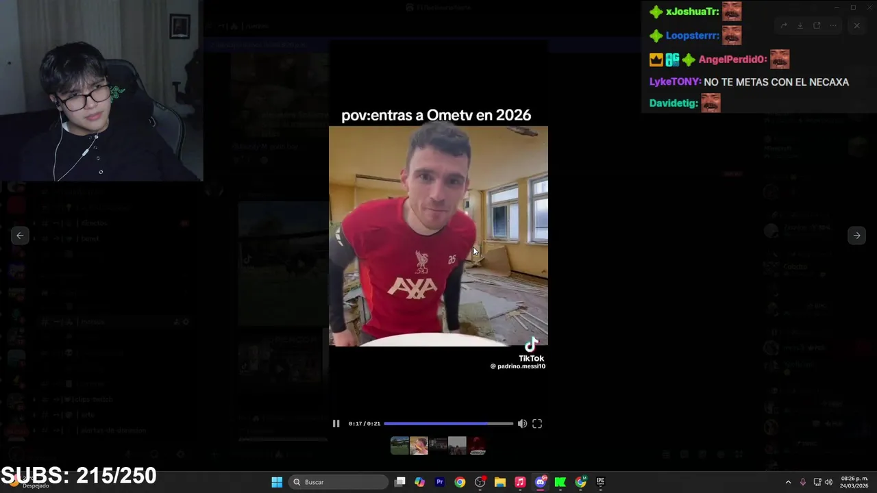
Task: Open network settings from tray
Action: pos(817,482)
